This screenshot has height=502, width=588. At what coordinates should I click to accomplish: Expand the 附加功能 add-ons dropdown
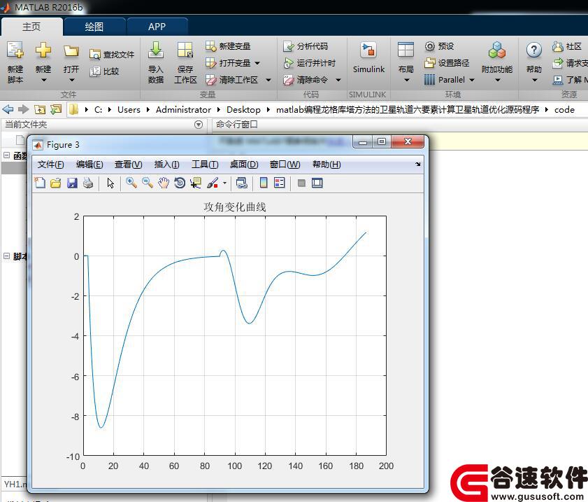[498, 80]
